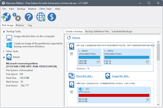Click the circular refresh arrow icon

(x=69, y=38)
